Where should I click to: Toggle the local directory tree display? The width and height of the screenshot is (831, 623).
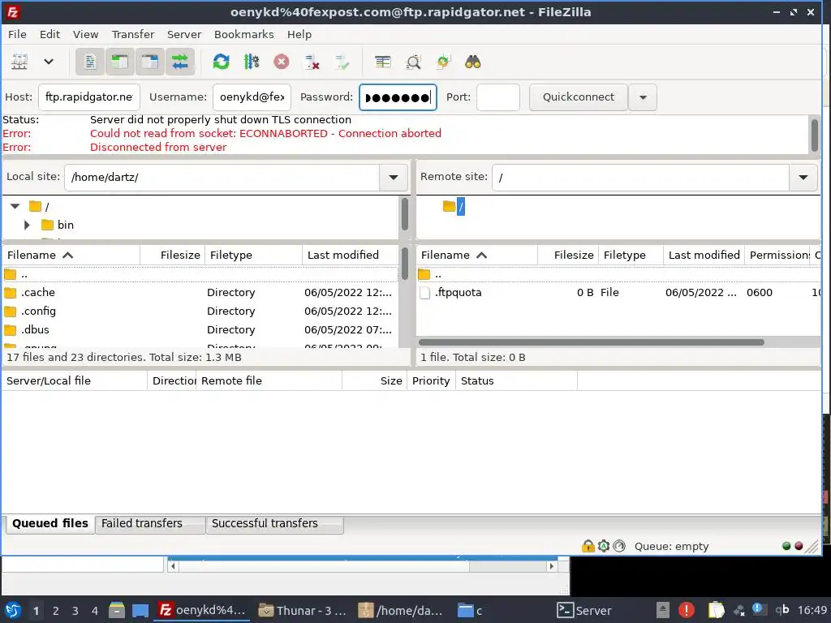click(120, 62)
